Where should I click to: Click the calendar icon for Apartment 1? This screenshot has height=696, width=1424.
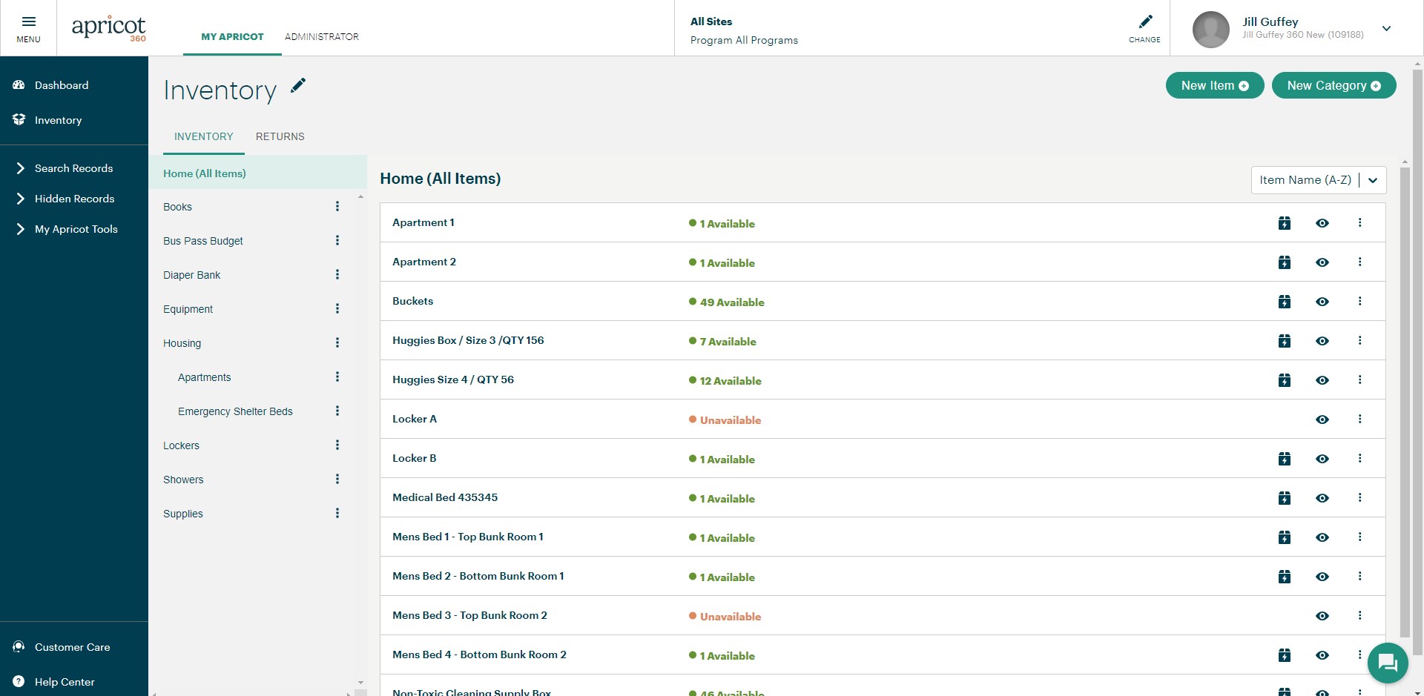pos(1285,223)
